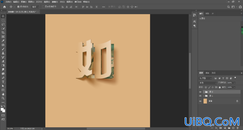Viewport: 243px width, 130px height.
Task: Toggle lock all padlock icon
Action: [x=220, y=87]
